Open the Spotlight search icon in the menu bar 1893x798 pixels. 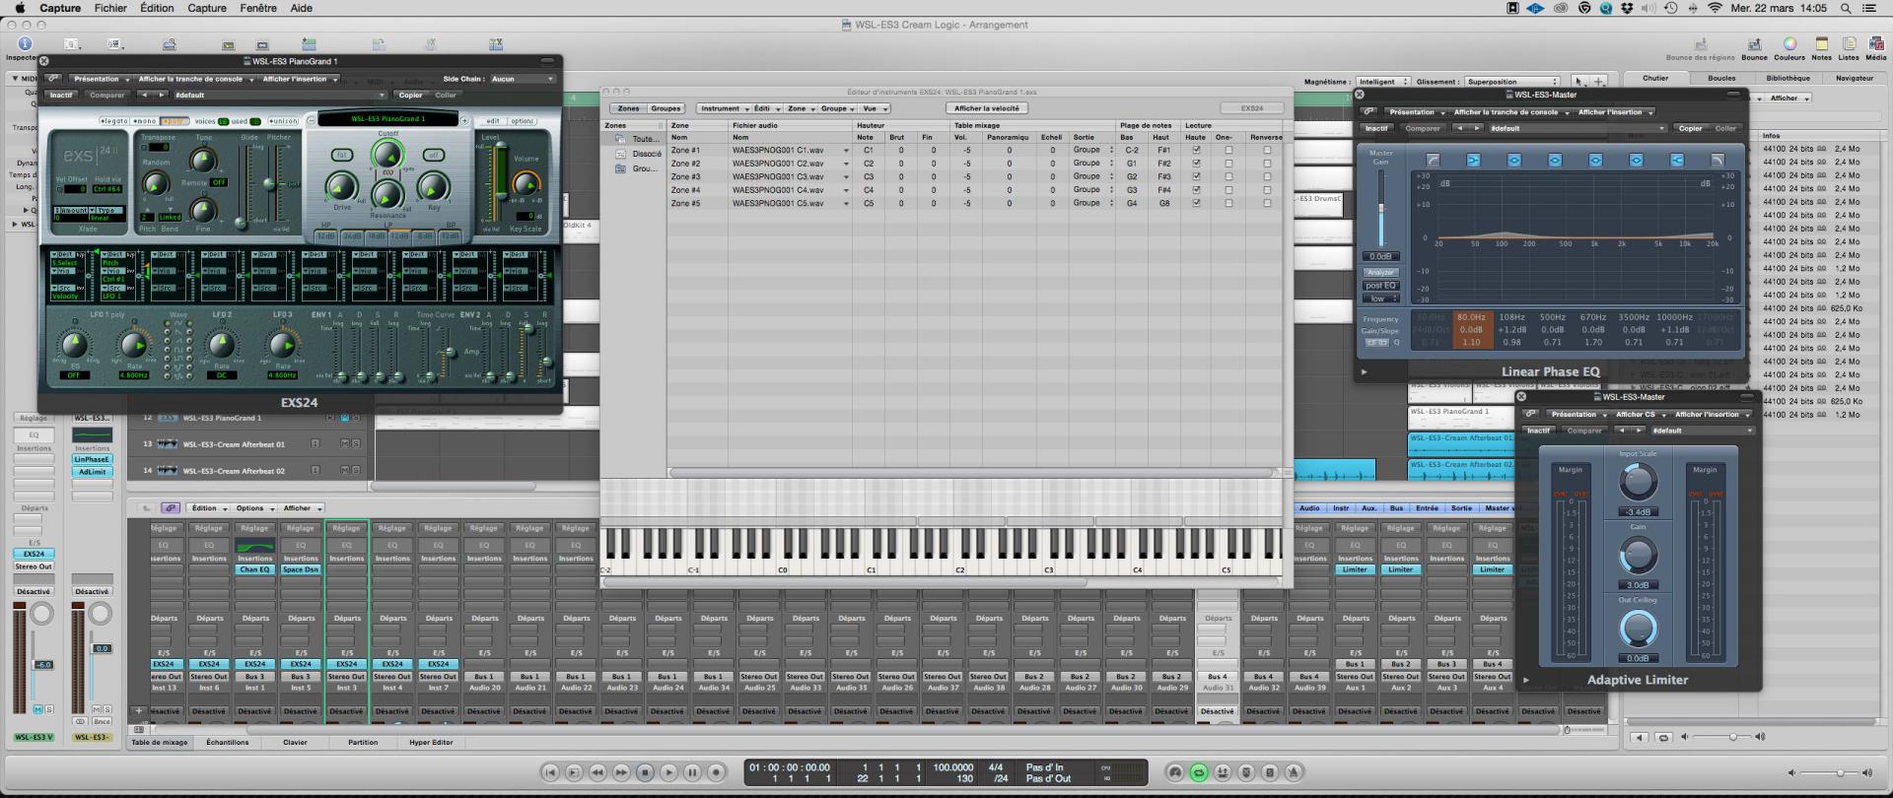tap(1845, 8)
